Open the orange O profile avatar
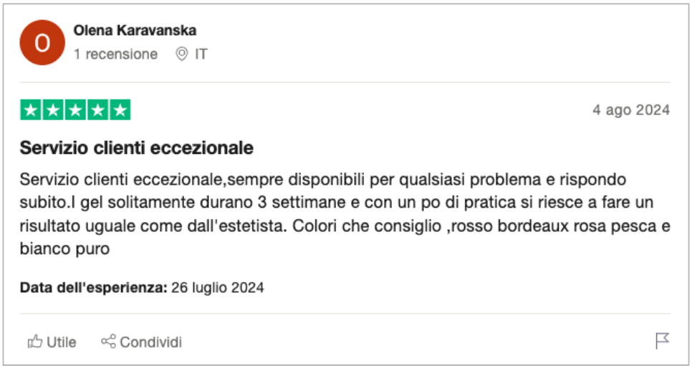 [42, 42]
